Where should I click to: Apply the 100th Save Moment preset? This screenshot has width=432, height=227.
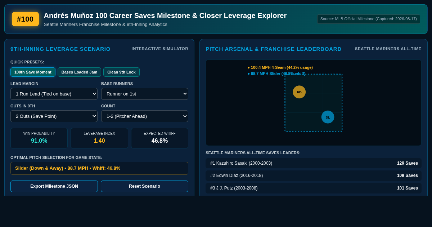tap(33, 72)
